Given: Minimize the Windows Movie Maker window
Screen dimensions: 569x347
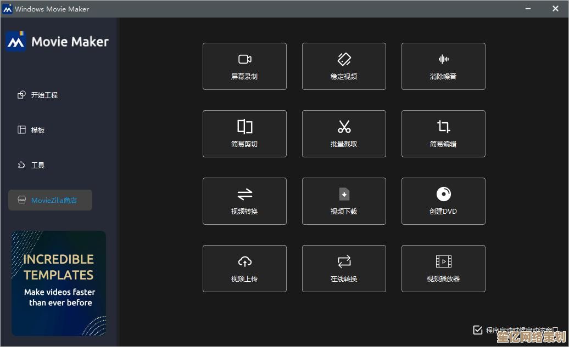Looking at the screenshot, I should pyautogui.click(x=528, y=9).
